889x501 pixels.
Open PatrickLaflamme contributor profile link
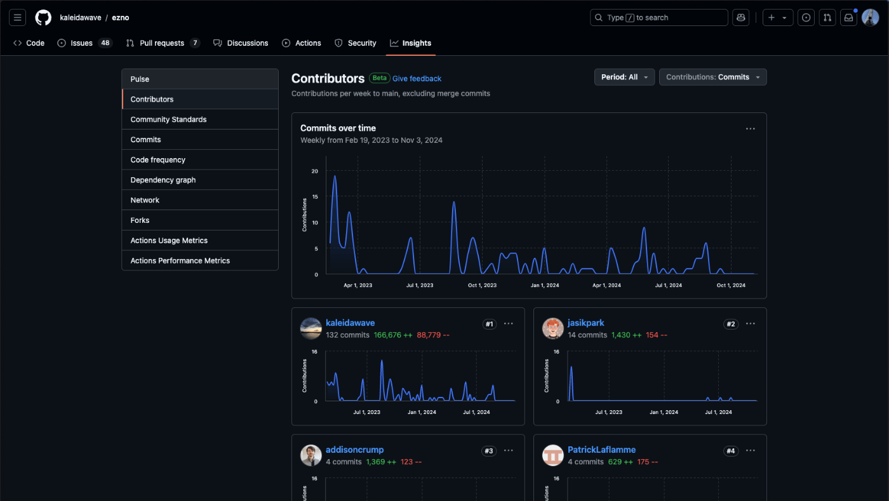pos(602,450)
